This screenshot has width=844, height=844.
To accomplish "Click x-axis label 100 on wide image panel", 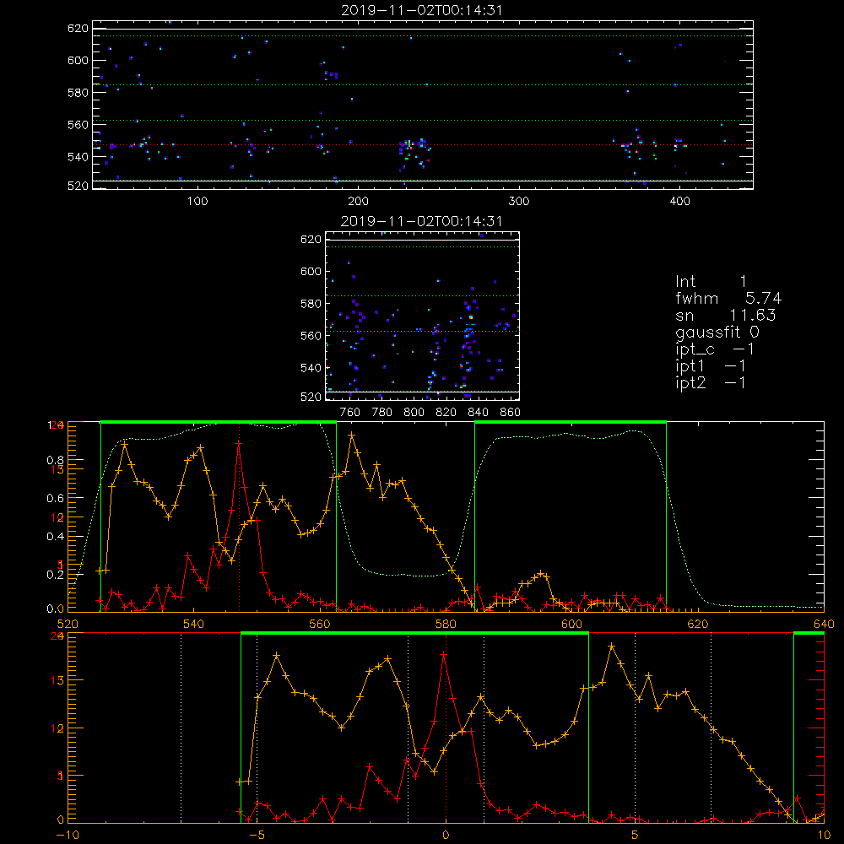I will tap(197, 201).
